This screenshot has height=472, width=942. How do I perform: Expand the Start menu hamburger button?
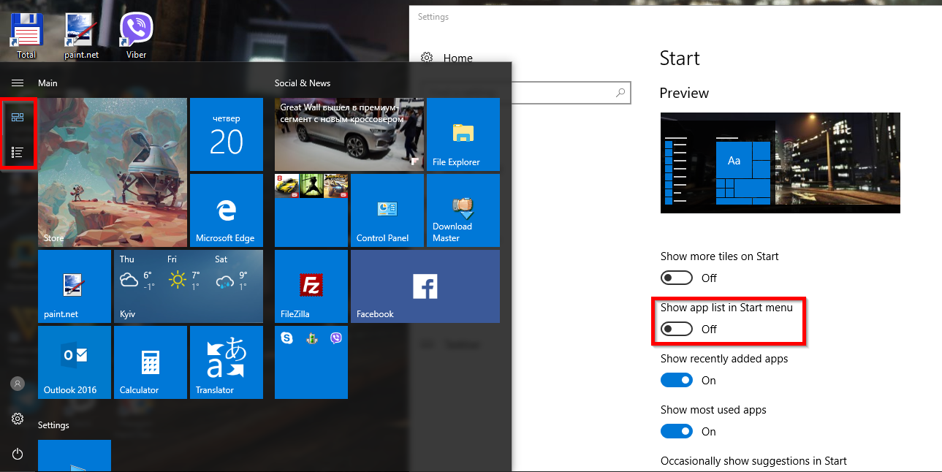coord(18,83)
